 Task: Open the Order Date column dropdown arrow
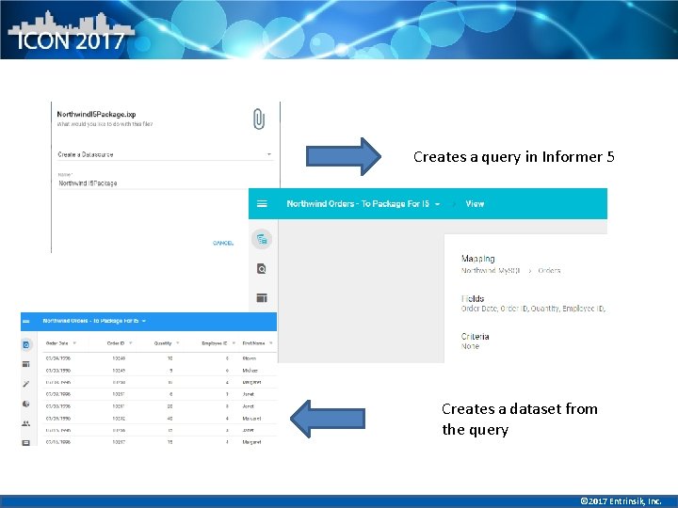click(74, 343)
